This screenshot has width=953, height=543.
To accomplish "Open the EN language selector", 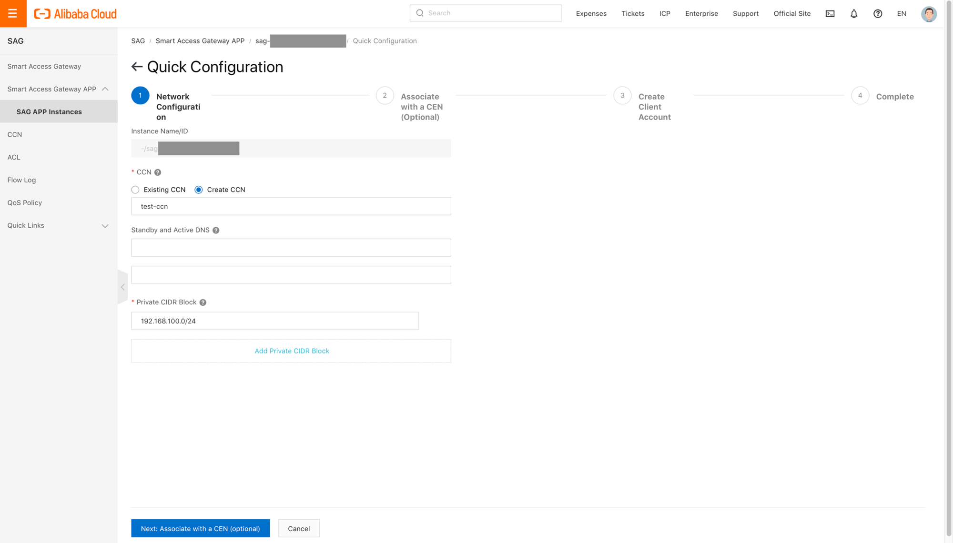I will [x=901, y=14].
